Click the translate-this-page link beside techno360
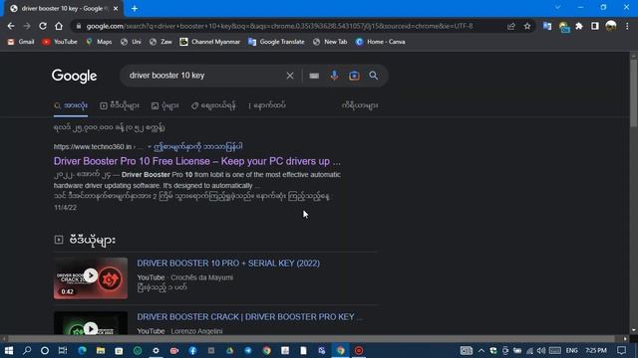Image resolution: width=638 pixels, height=358 pixels. tap(197, 146)
